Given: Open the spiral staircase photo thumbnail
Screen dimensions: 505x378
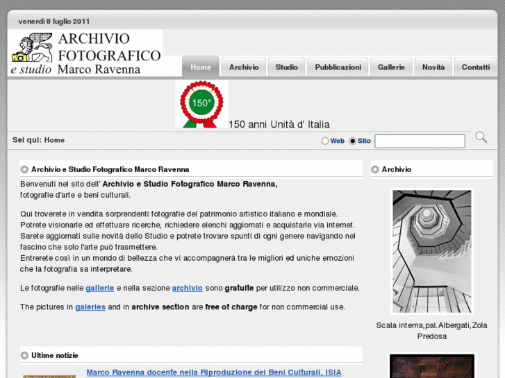Looking at the screenshot, I should tap(432, 251).
